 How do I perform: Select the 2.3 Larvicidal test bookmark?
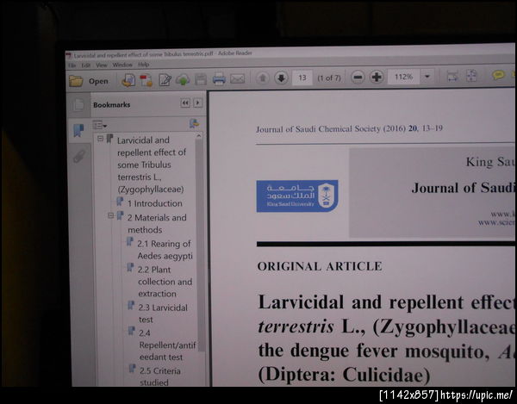[x=163, y=314]
